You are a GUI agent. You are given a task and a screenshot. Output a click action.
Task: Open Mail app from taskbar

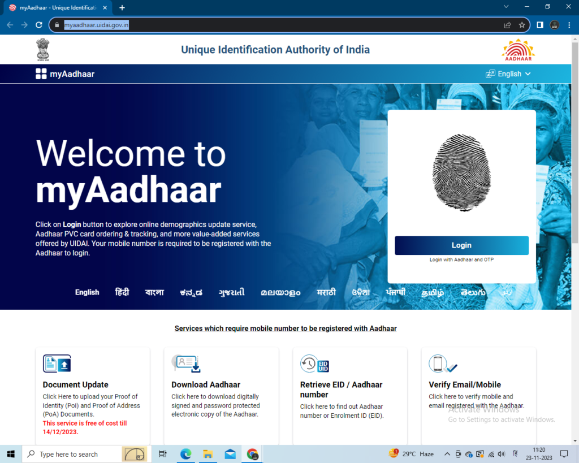coord(230,454)
